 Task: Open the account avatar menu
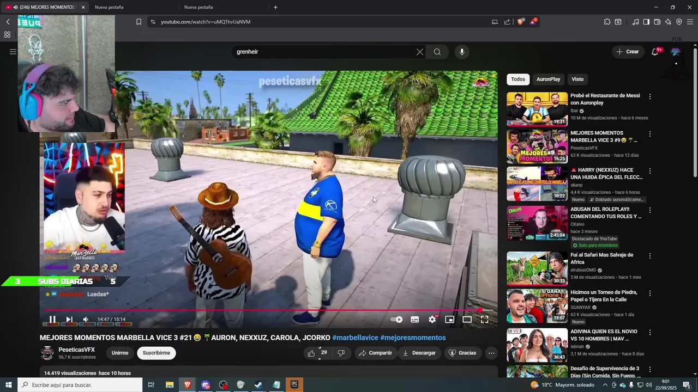(676, 52)
